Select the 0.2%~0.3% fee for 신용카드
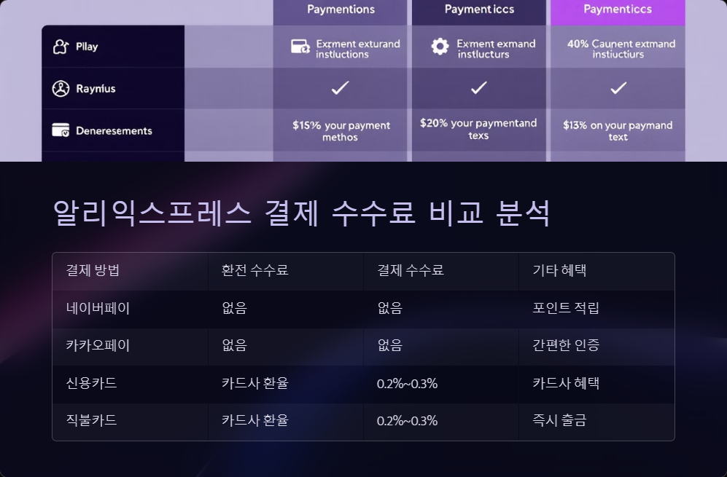This screenshot has width=727, height=477. click(406, 384)
